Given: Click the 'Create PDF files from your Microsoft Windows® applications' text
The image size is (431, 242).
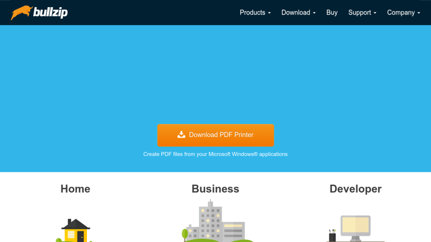Looking at the screenshot, I should pyautogui.click(x=215, y=154).
